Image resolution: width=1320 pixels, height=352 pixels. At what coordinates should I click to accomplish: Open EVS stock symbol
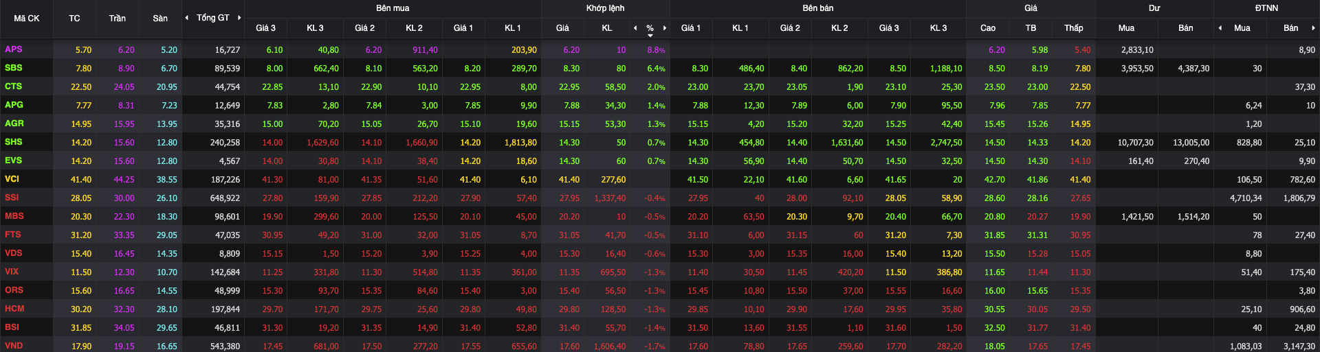[x=14, y=161]
